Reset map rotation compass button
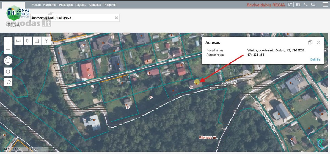 coord(8,61)
